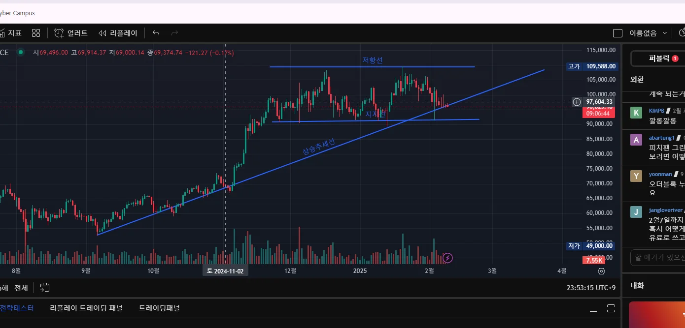The image size is (685, 328).
Task: Open abartung1 user profile name
Action: pyautogui.click(x=661, y=138)
